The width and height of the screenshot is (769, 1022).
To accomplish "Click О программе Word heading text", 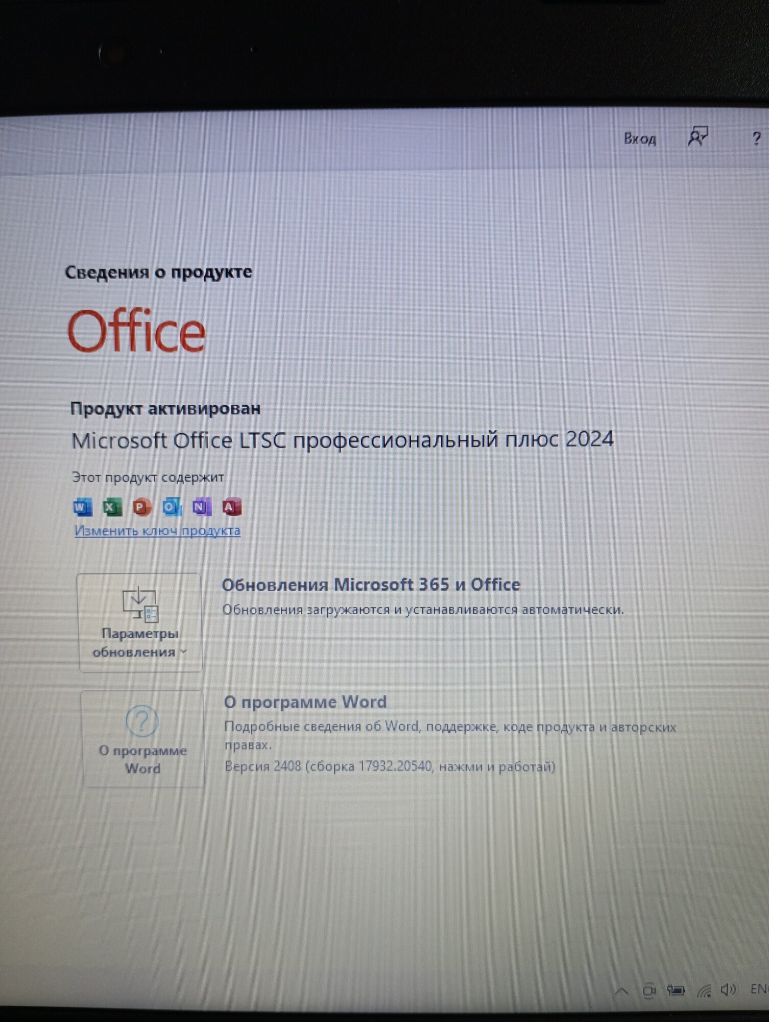I will click(305, 702).
